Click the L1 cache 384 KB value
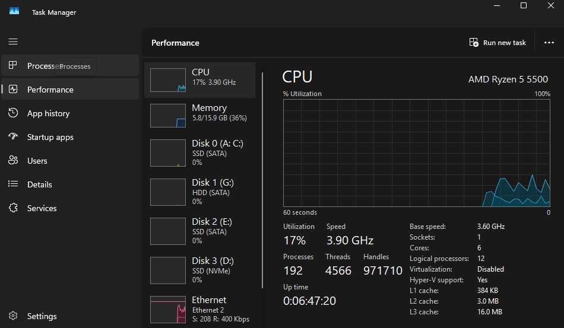The width and height of the screenshot is (564, 328). coord(488,290)
